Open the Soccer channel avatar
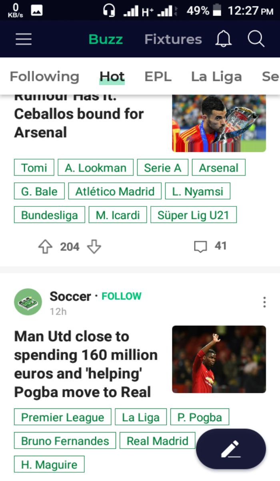The height and width of the screenshot is (481, 280). click(28, 302)
